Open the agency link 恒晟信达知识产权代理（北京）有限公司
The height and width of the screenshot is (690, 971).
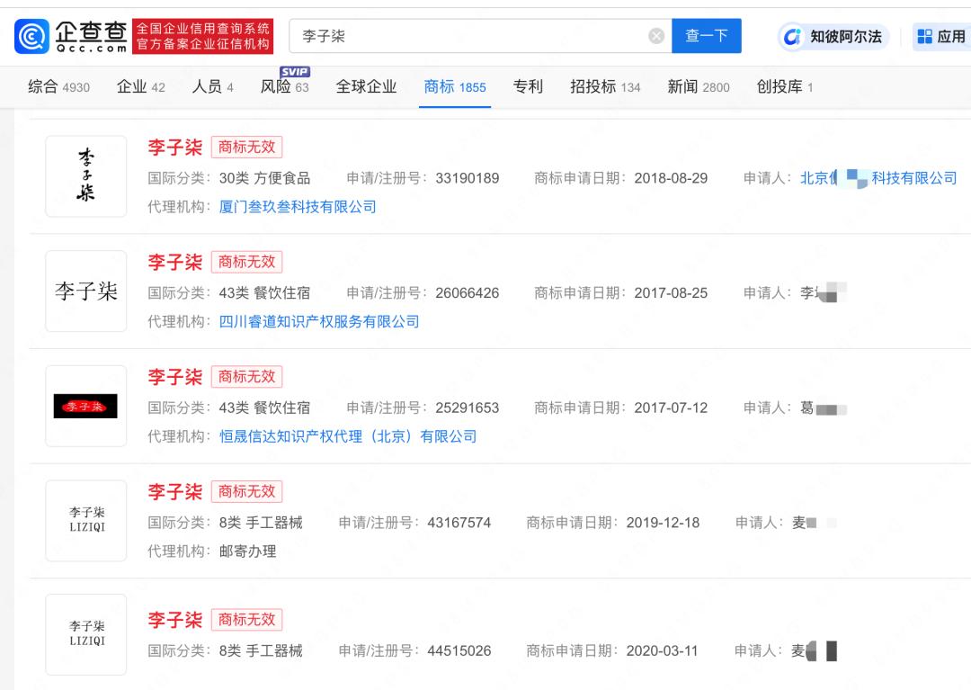tap(348, 436)
